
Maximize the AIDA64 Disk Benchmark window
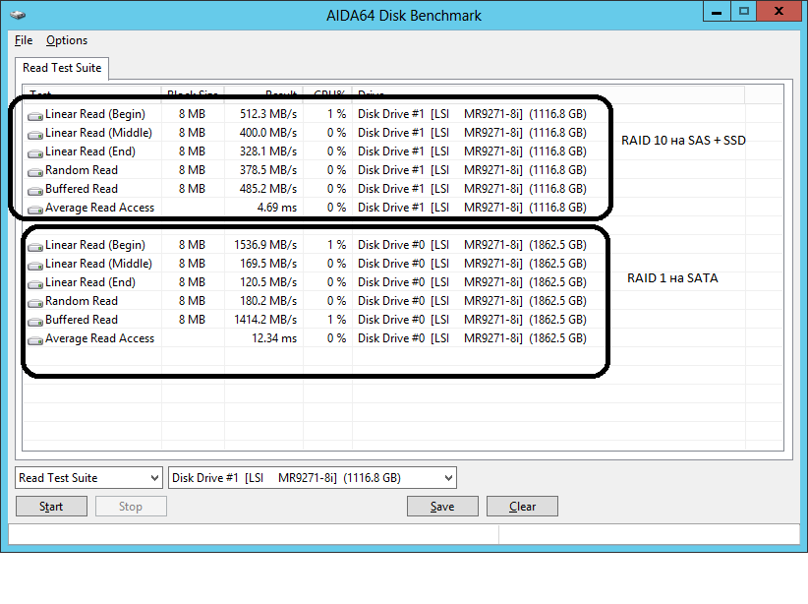point(744,12)
